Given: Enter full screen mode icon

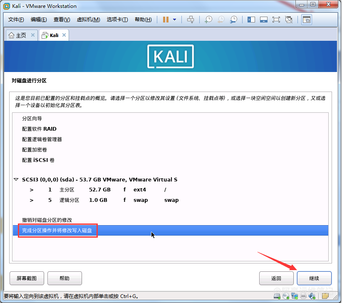Looking at the screenshot, I should tap(276, 20).
